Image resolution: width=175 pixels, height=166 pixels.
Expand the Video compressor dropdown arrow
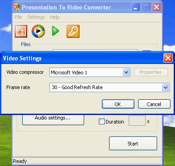point(126,72)
